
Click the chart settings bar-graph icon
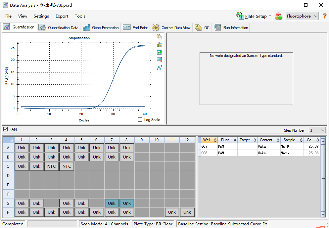click(x=159, y=44)
